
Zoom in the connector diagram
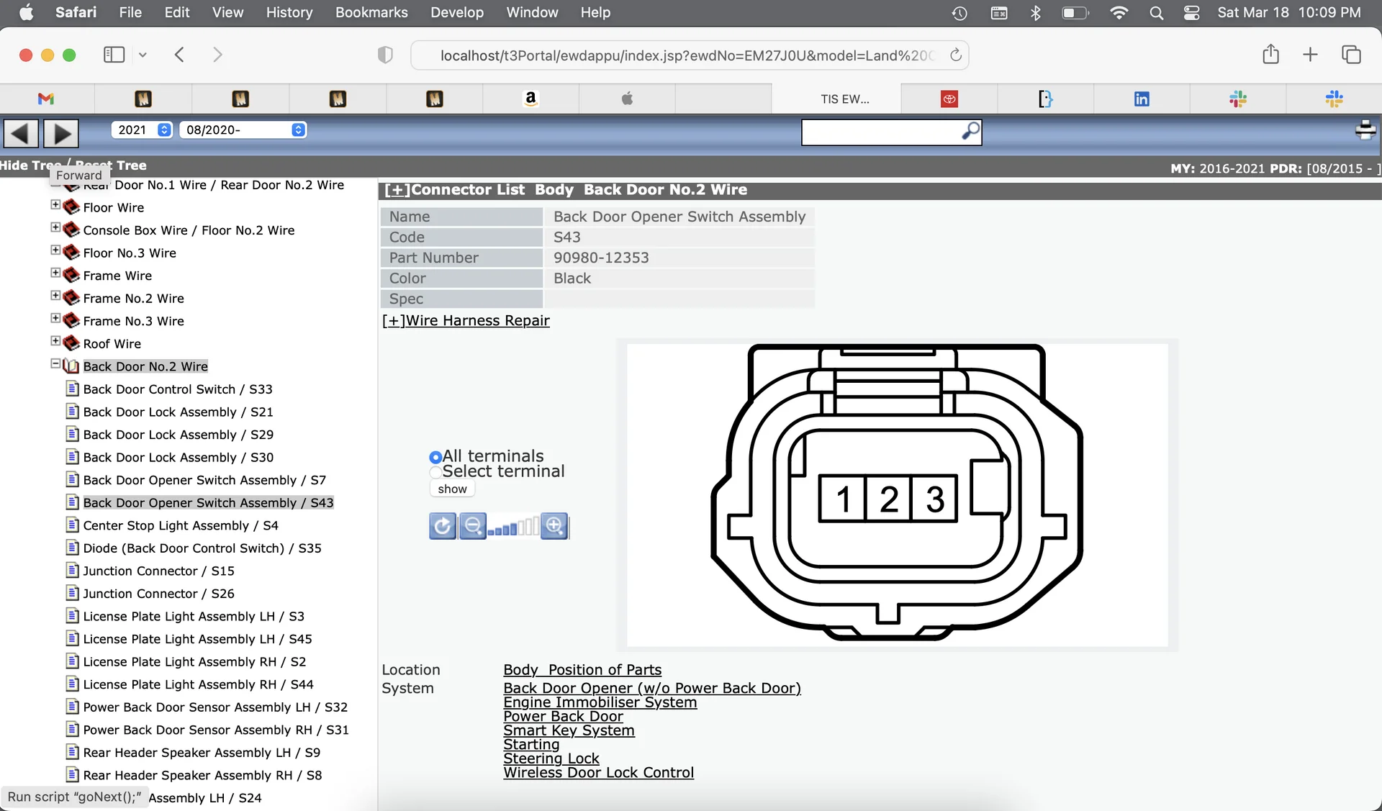tap(554, 526)
